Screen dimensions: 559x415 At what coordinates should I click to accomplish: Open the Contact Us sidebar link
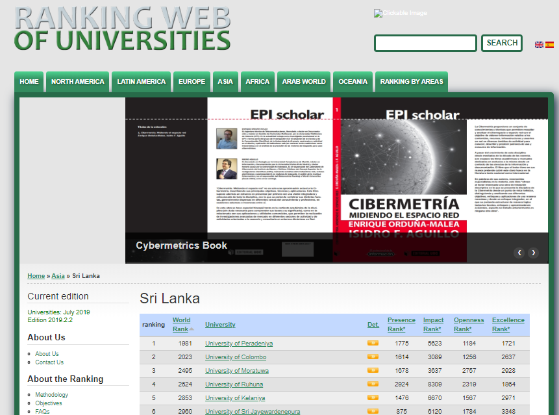(49, 362)
